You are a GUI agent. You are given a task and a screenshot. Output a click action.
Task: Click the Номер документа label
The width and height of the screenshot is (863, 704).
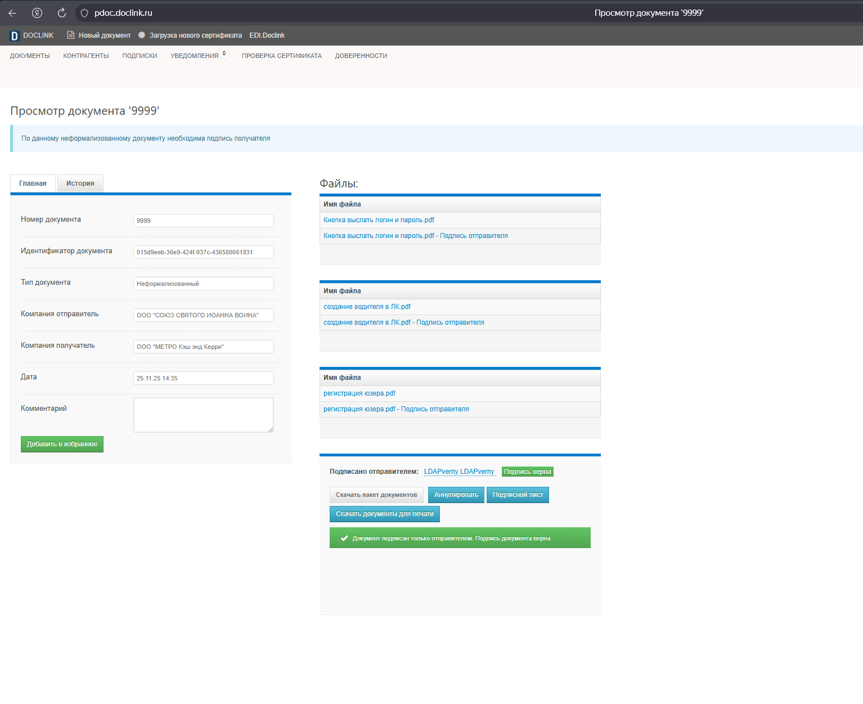click(51, 219)
